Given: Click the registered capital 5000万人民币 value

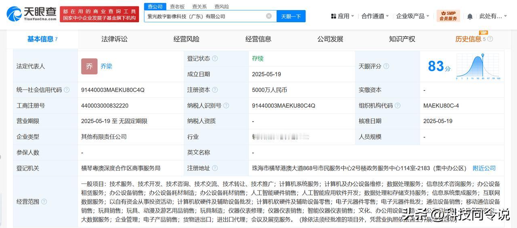Looking at the screenshot, I should 269,90.
